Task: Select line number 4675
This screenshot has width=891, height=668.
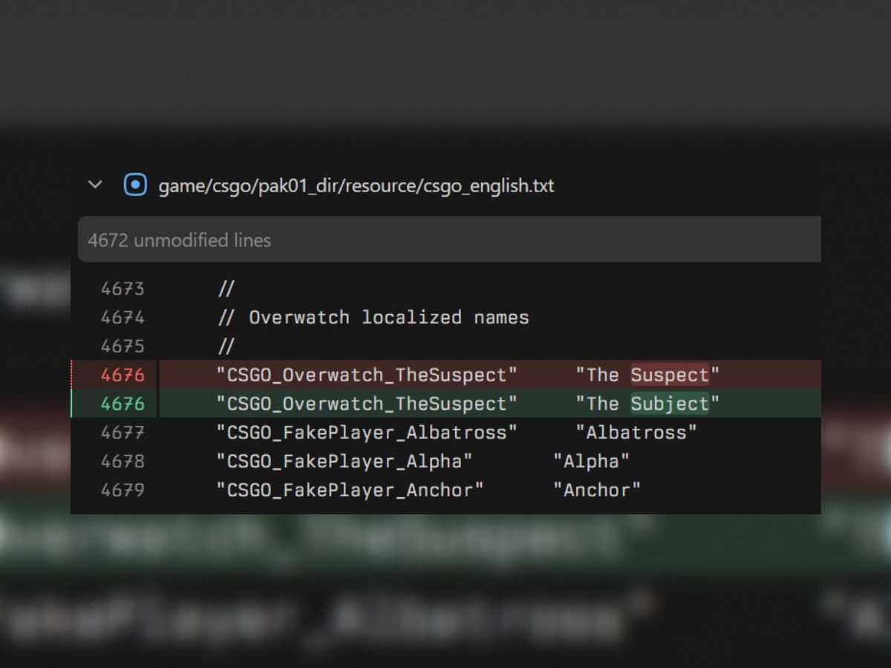Action: click(x=123, y=347)
